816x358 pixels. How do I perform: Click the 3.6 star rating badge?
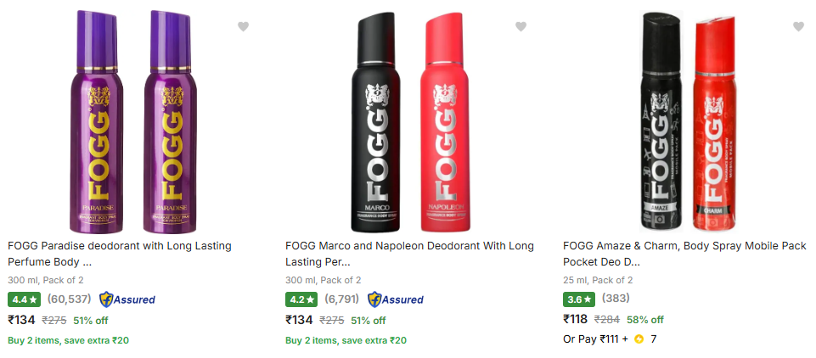580,299
